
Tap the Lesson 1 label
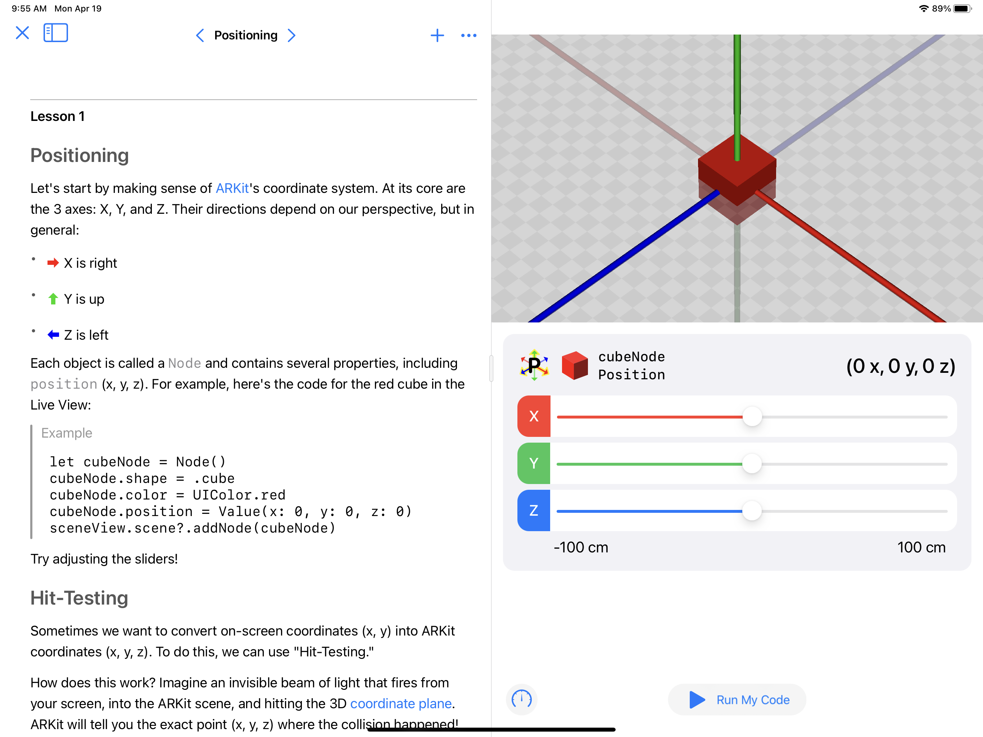coord(57,117)
